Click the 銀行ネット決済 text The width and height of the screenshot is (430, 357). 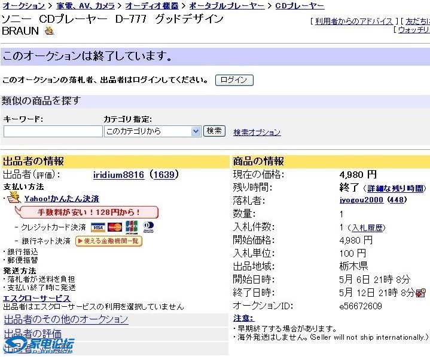point(46,241)
